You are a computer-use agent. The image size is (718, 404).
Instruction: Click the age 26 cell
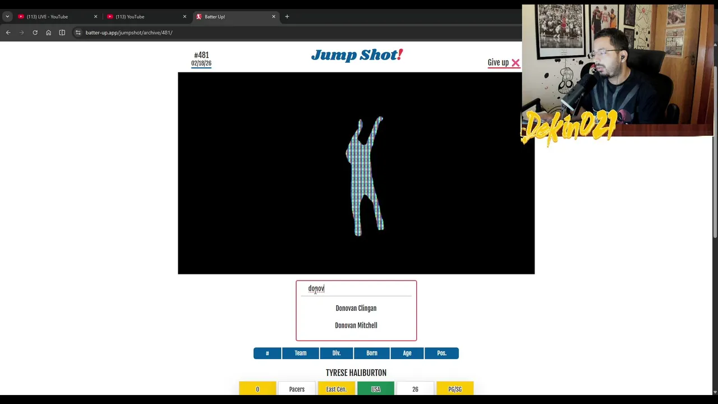(415, 388)
